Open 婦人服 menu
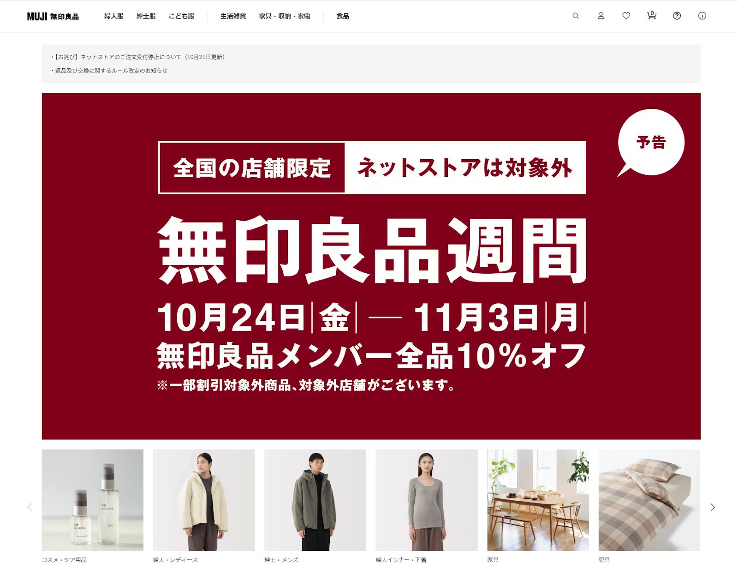This screenshot has width=738, height=582. [x=114, y=16]
